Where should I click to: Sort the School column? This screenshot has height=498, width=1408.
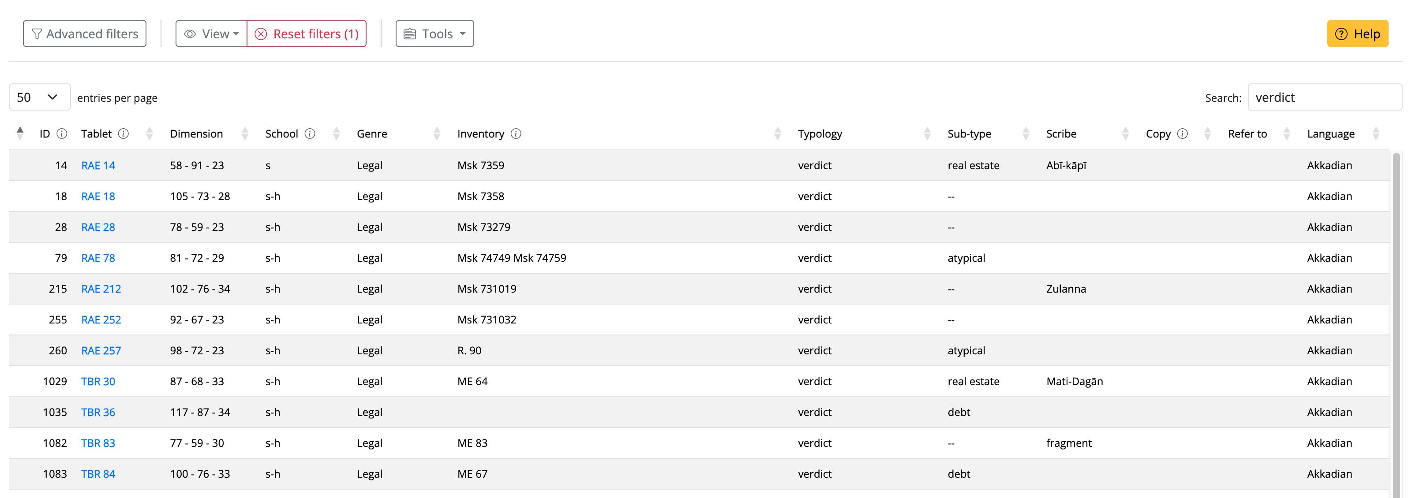point(336,134)
